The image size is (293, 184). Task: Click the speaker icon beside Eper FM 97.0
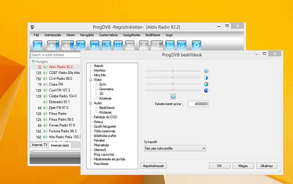pyautogui.click(x=45, y=108)
